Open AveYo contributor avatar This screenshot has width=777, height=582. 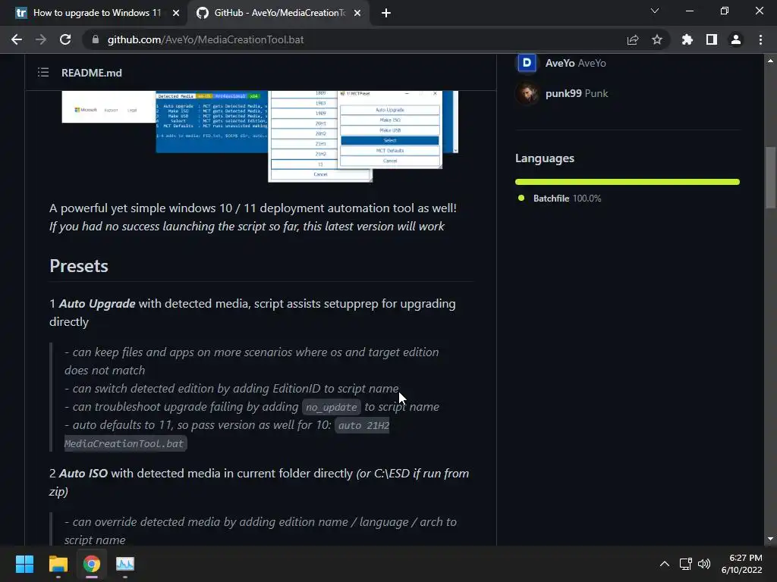[527, 63]
